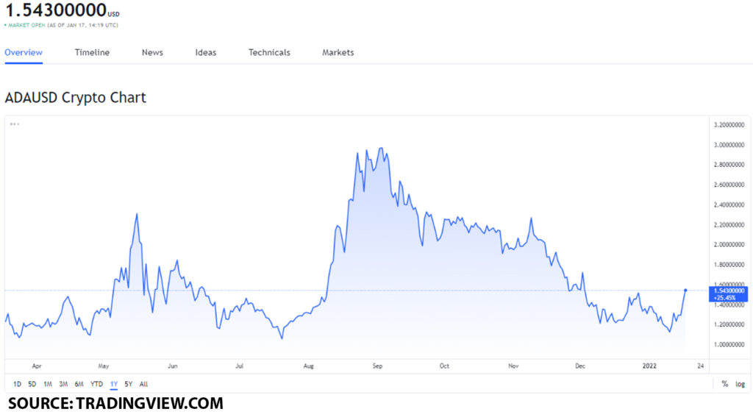The image size is (753, 420).
Task: Set chart range to 1D
Action: [18, 384]
